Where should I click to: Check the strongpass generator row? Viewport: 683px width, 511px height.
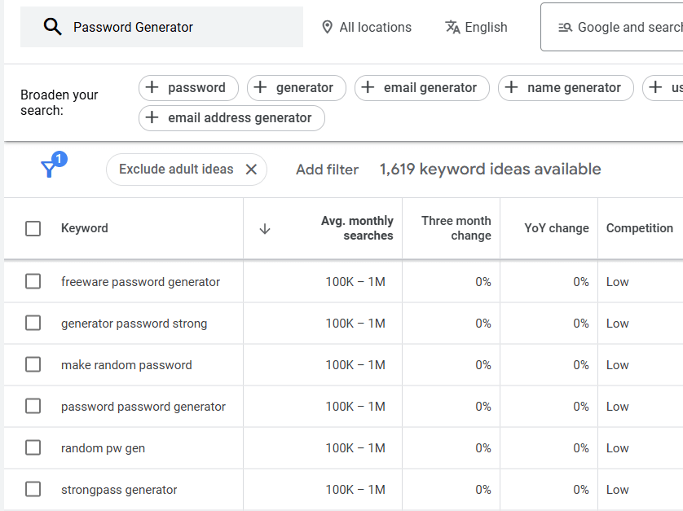tap(33, 489)
